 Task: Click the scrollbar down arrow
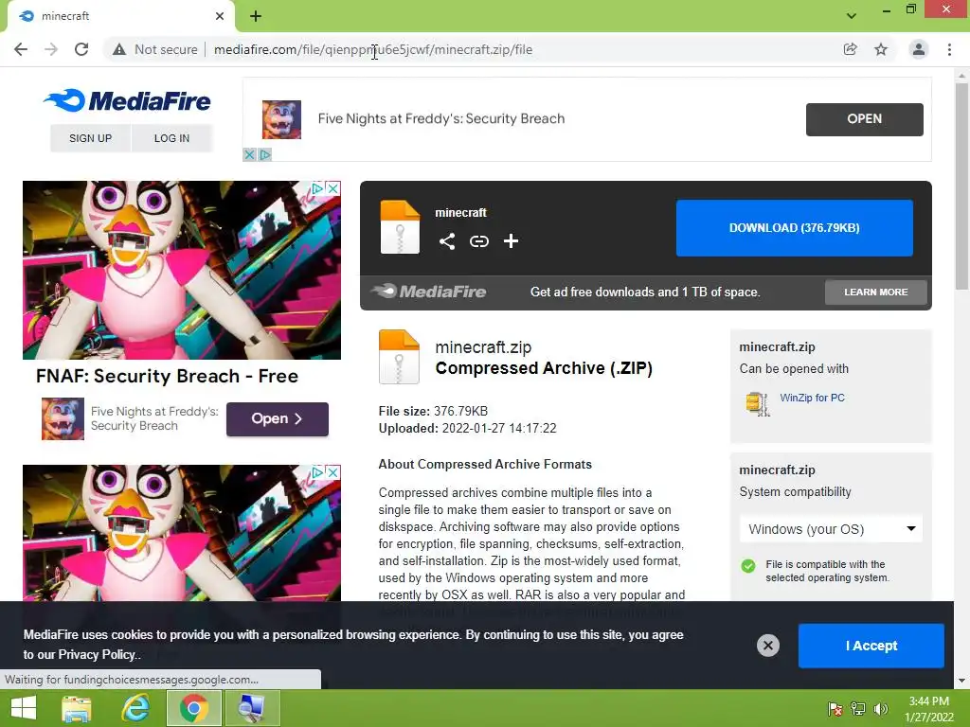tap(961, 681)
